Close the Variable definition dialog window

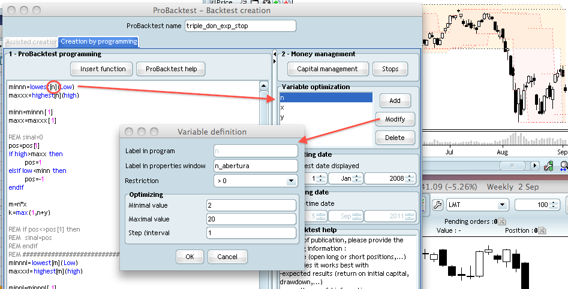tap(129, 132)
